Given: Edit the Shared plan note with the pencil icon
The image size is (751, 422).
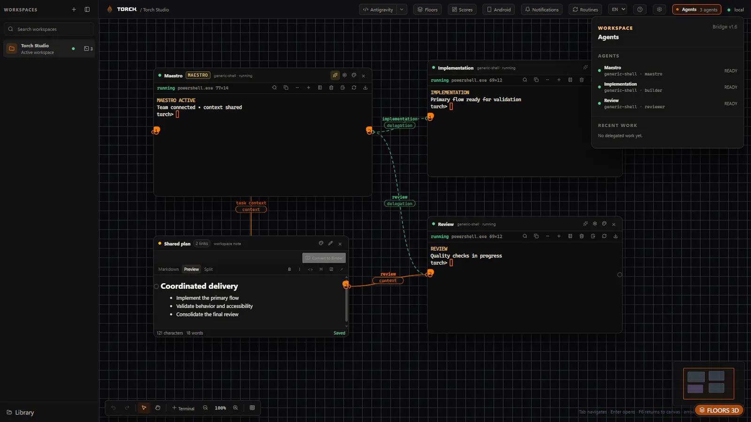Looking at the screenshot, I should click(330, 243).
